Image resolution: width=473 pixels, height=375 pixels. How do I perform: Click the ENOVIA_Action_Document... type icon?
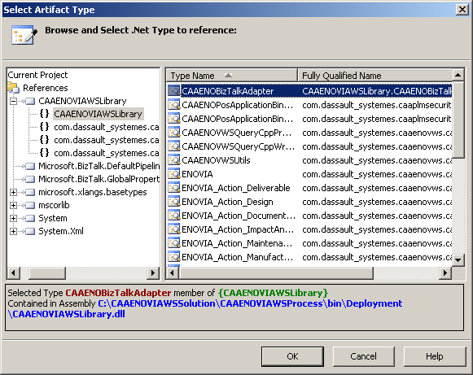pos(174,216)
